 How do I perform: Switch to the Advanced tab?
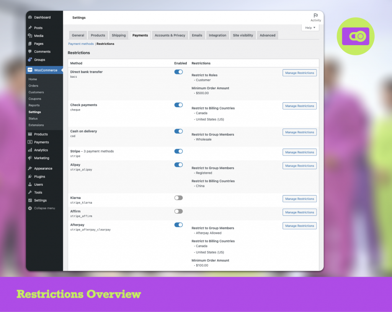coord(268,35)
